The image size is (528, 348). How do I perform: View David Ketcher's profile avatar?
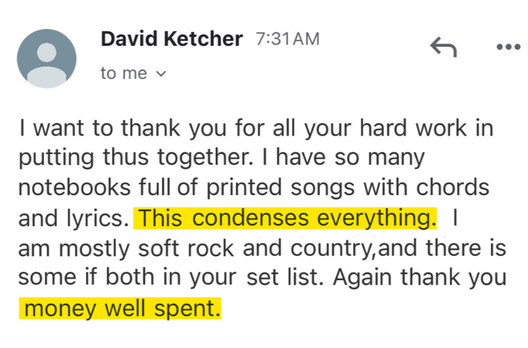tap(47, 59)
